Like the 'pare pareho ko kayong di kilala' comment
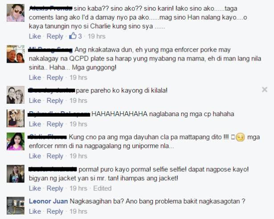 pyautogui.click(x=35, y=101)
